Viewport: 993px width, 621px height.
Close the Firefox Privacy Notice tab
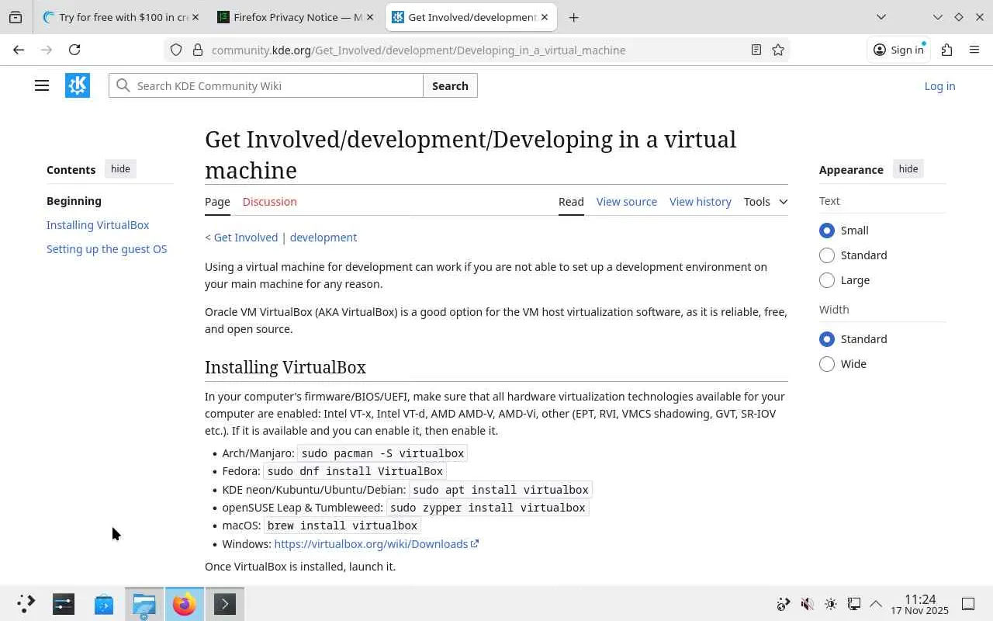(x=369, y=17)
